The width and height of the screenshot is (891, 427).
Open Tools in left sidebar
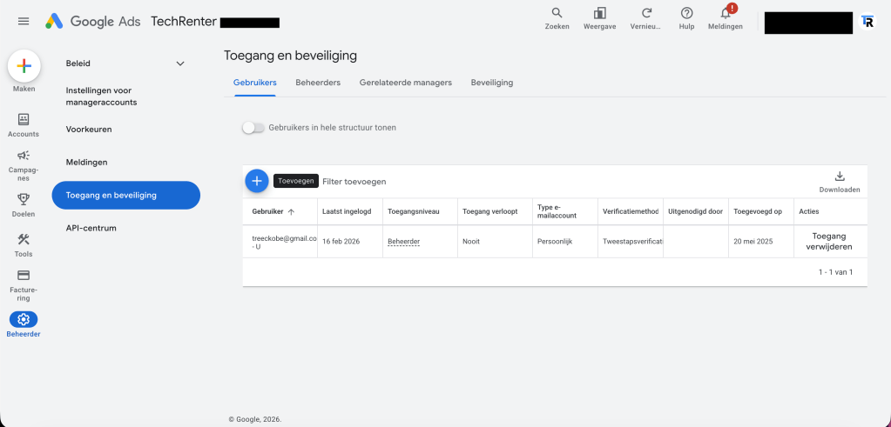coord(24,240)
